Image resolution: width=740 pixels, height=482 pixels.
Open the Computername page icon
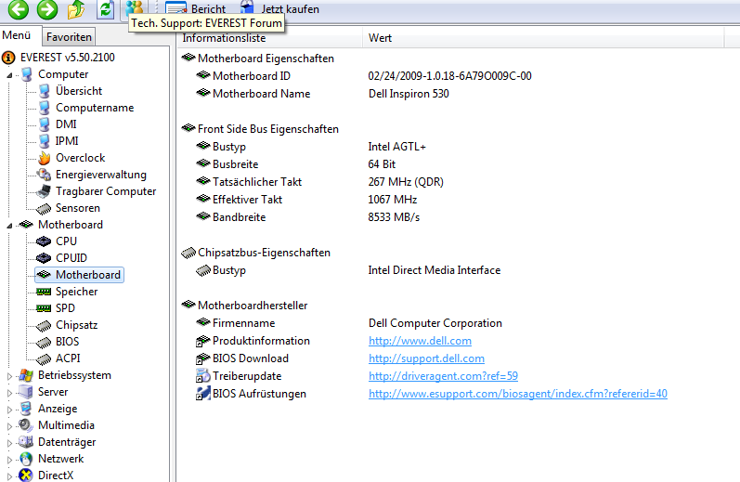click(44, 108)
